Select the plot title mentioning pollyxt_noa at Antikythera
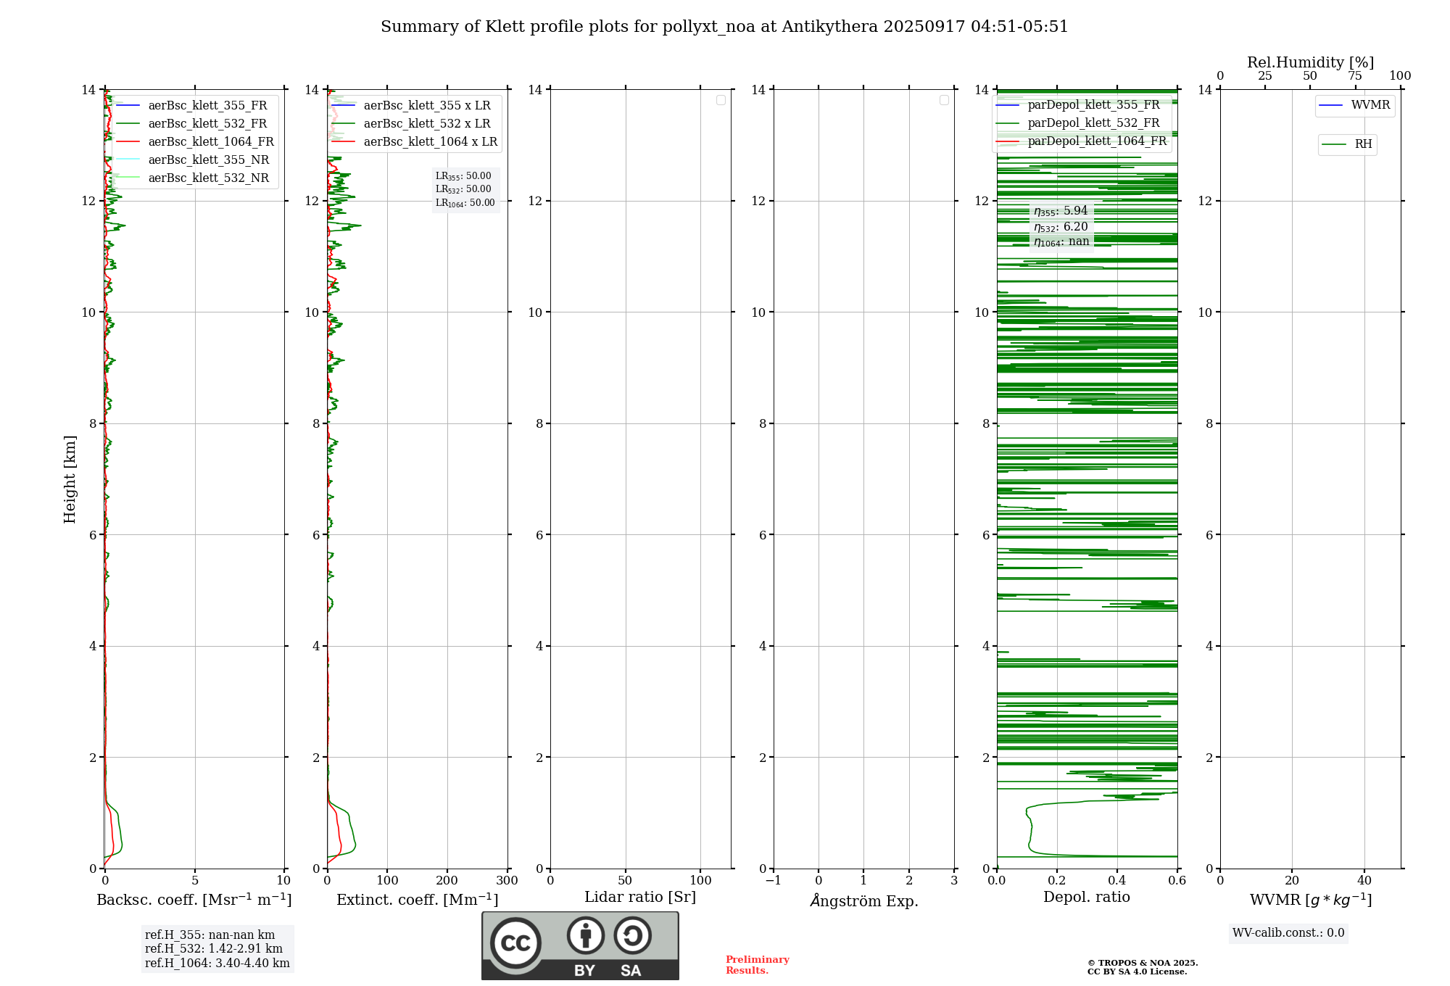The height and width of the screenshot is (986, 1450). (x=724, y=27)
